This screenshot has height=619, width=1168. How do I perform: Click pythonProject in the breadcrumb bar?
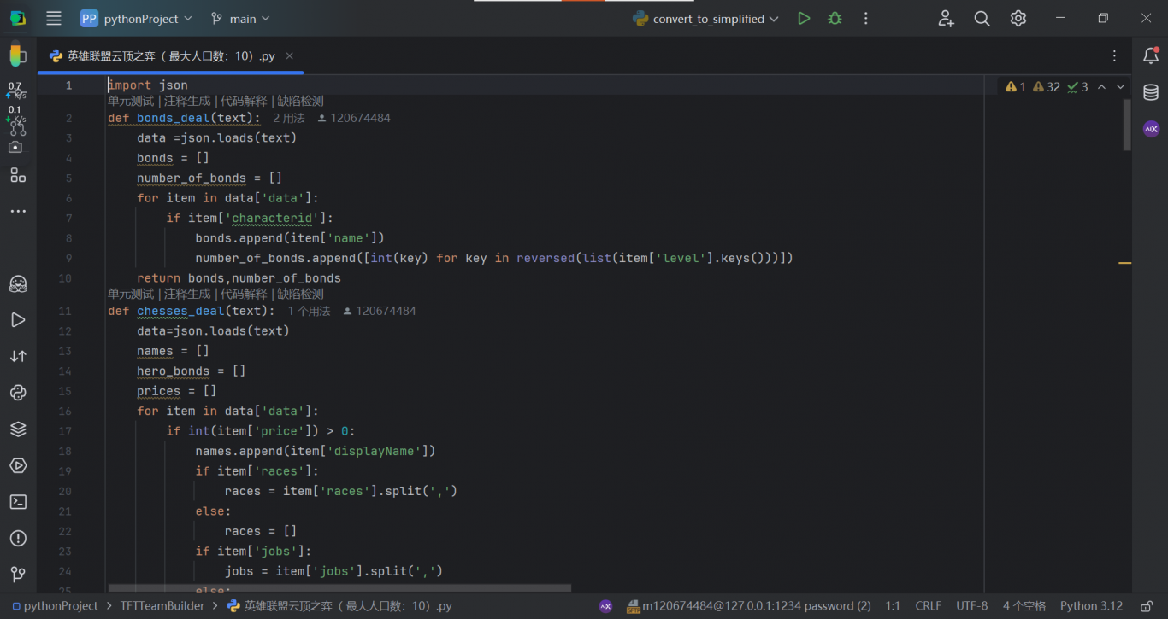[x=55, y=606]
